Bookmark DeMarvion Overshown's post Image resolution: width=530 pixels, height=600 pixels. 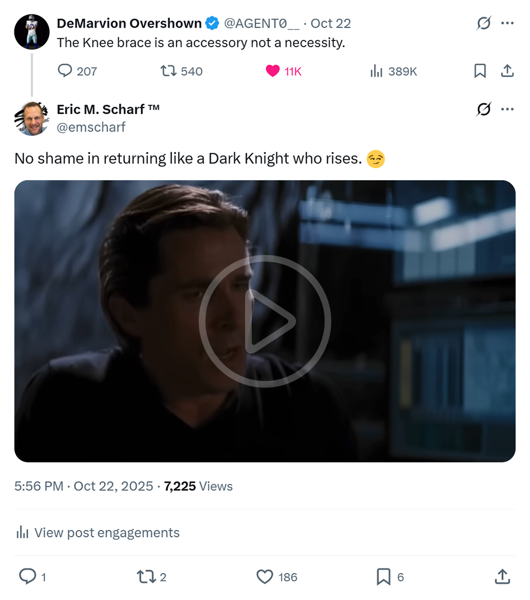coord(480,71)
